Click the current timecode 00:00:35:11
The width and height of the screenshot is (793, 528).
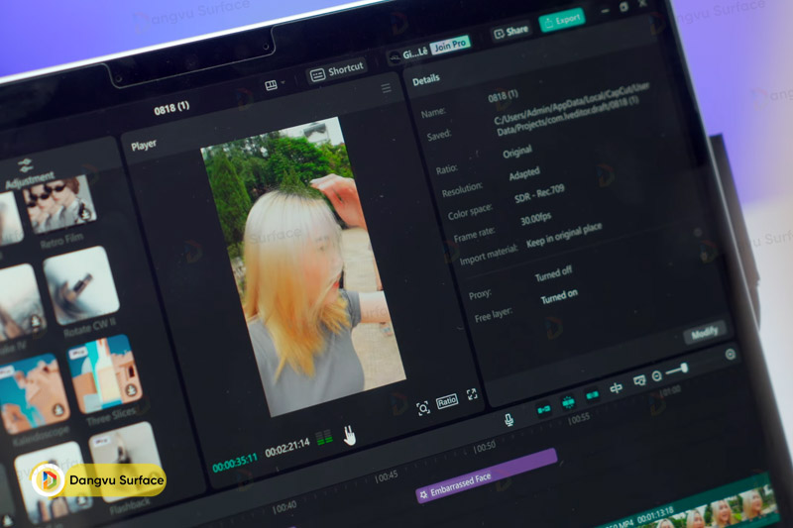(235, 463)
